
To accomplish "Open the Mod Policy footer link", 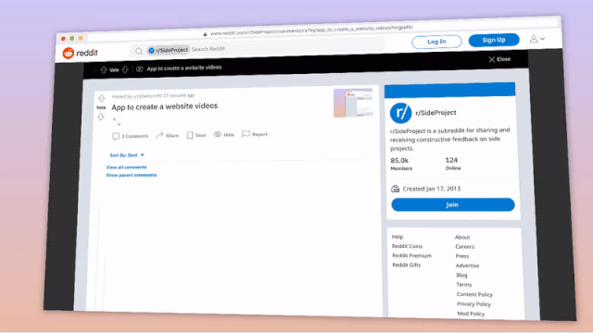I will coord(471,314).
